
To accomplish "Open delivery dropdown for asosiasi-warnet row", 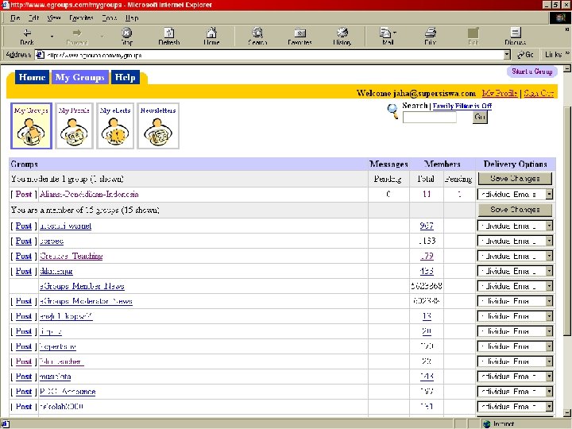I will (x=549, y=226).
